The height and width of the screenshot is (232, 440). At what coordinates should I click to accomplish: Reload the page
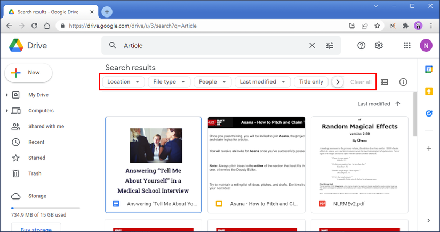click(34, 26)
